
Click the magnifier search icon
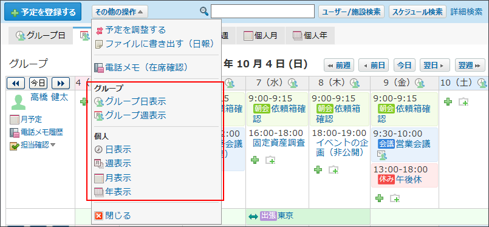(204, 12)
